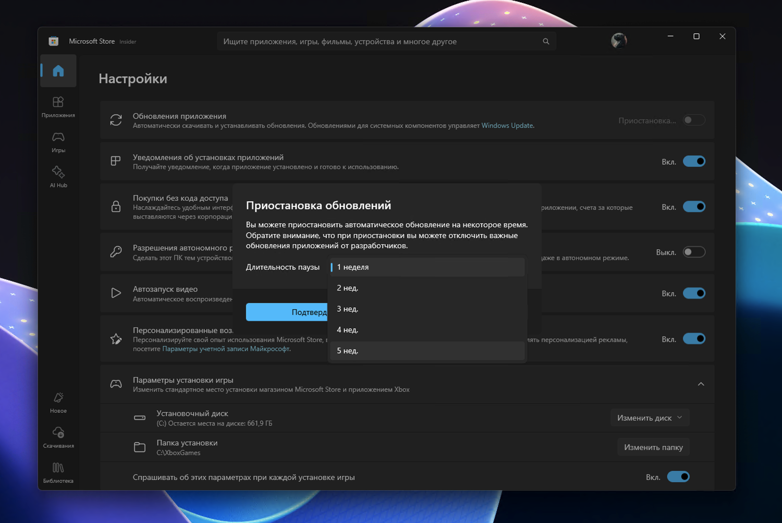Click the Установочный диск row title
Image resolution: width=782 pixels, height=523 pixels.
tap(192, 413)
